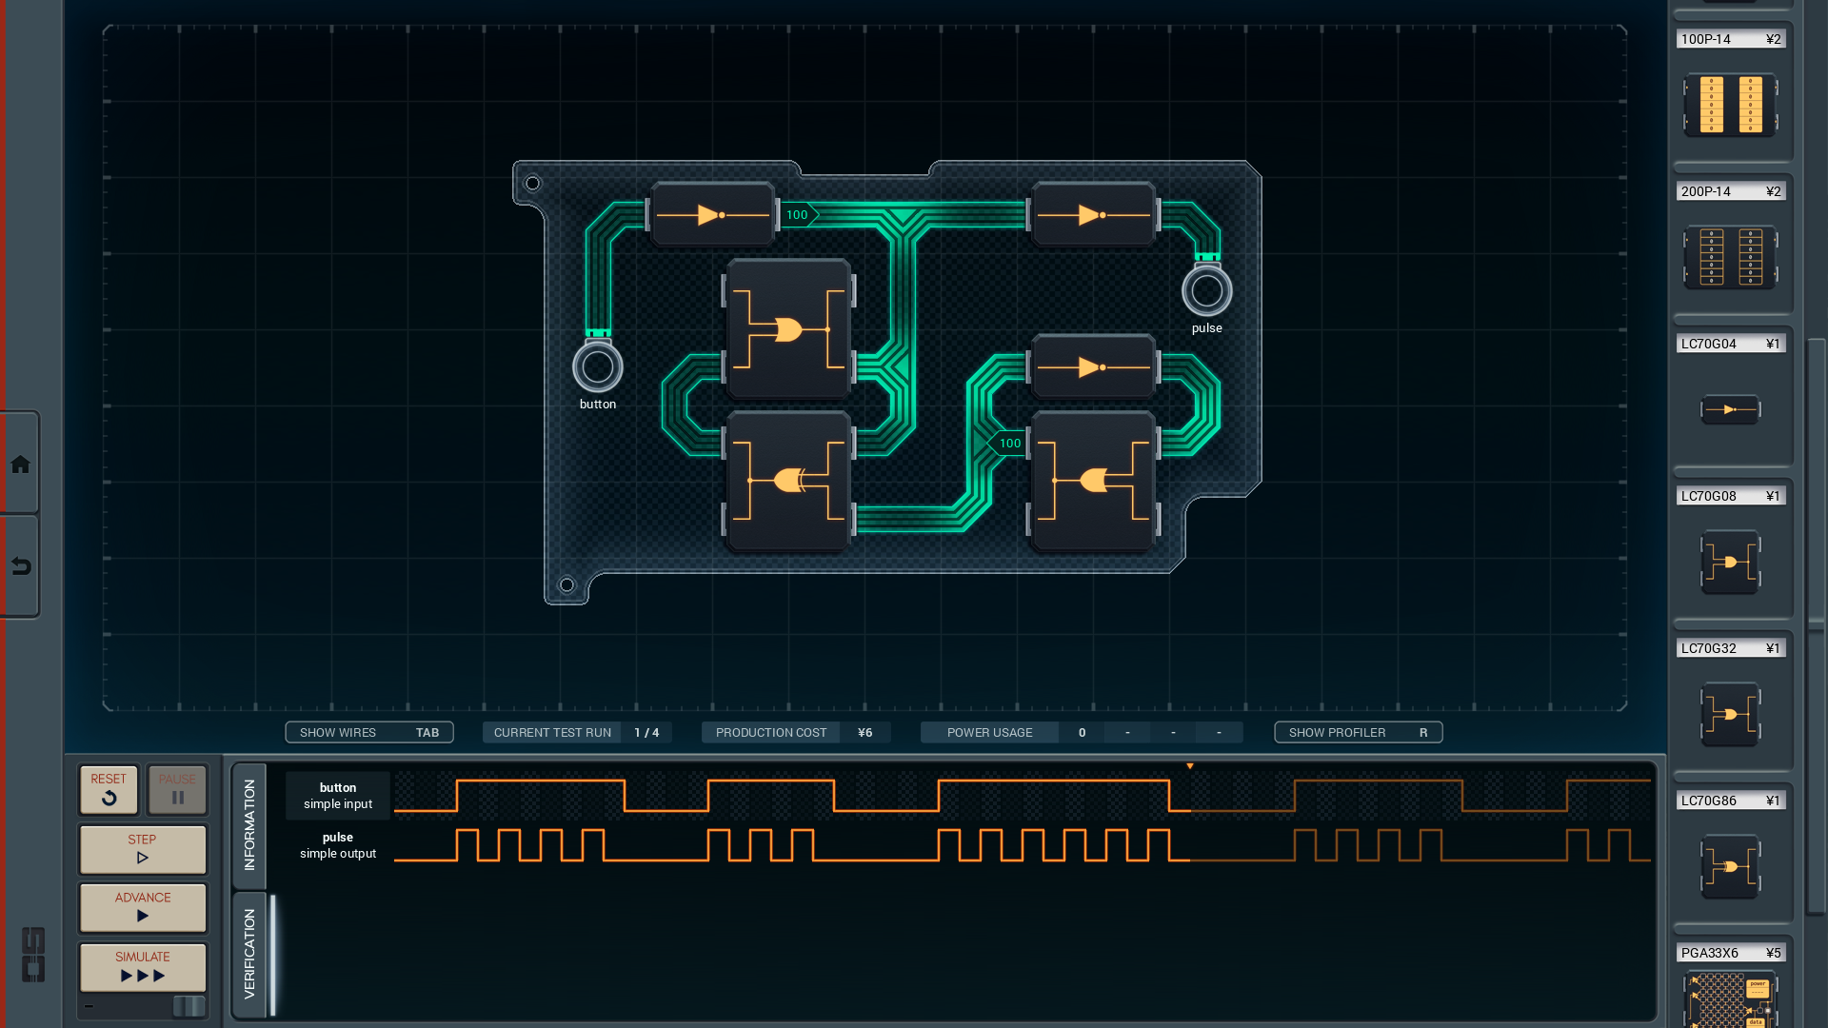Click the parts list scrollbar
This screenshot has width=1828, height=1028.
click(x=1817, y=625)
